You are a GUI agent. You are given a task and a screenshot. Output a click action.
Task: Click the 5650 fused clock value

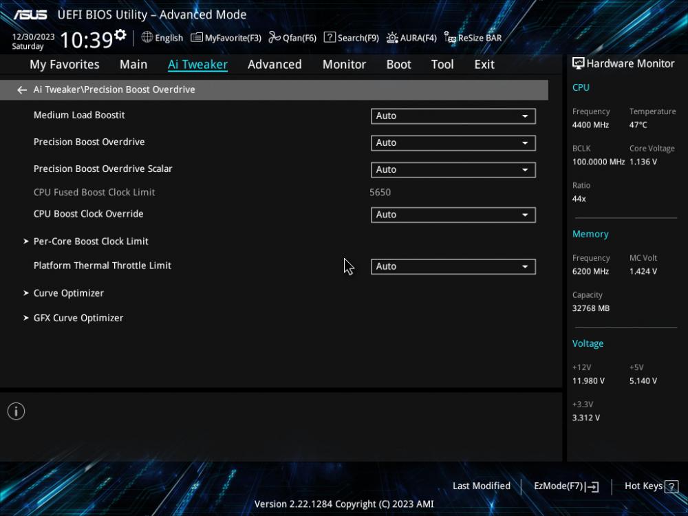click(x=380, y=192)
